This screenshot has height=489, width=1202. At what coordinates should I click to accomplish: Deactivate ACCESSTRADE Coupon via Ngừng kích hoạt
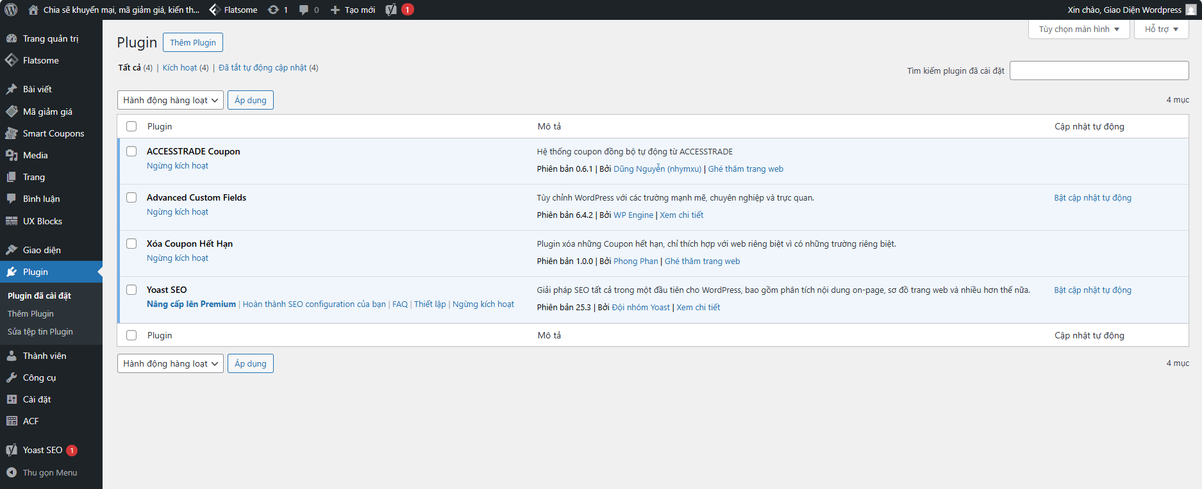[178, 165]
